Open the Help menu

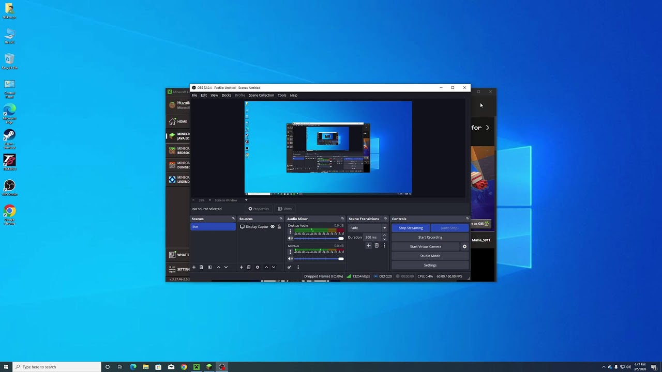[x=293, y=95]
